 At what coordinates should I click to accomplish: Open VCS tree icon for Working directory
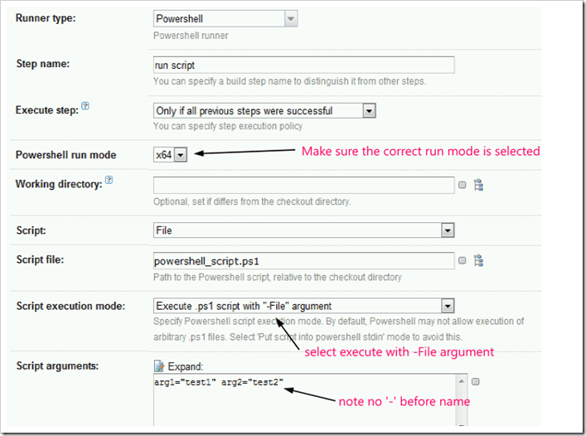[x=478, y=185]
